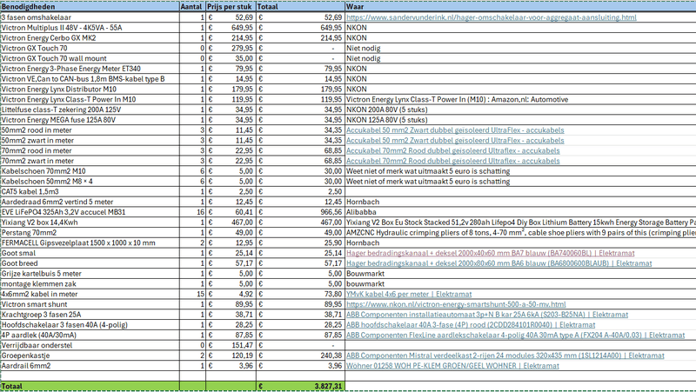The image size is (696, 392).
Task: Select the green 'Totaal' label cell
Action: tap(90, 386)
